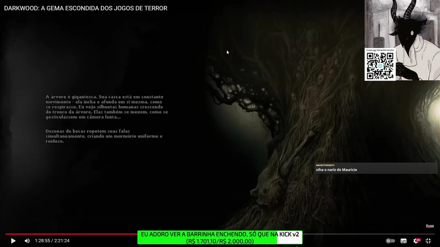The width and height of the screenshot is (440, 247).
Task: Open the HD settings gear menu
Action: (416, 241)
